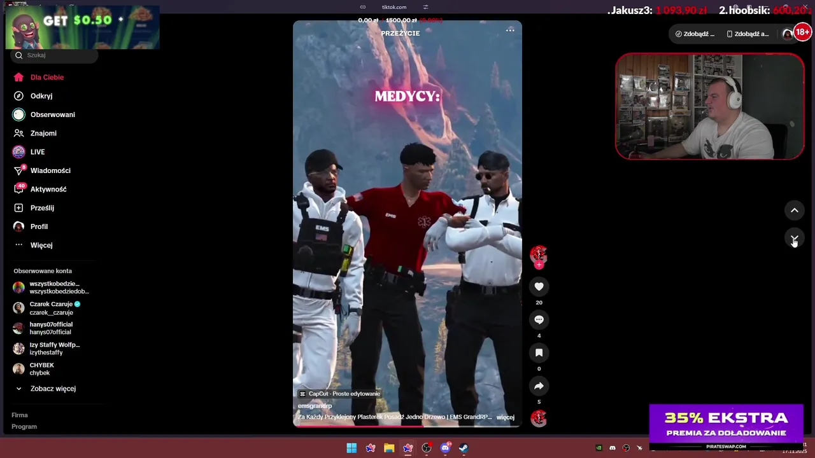
Task: Open the GET $0.50 ad banner
Action: [x=82, y=27]
